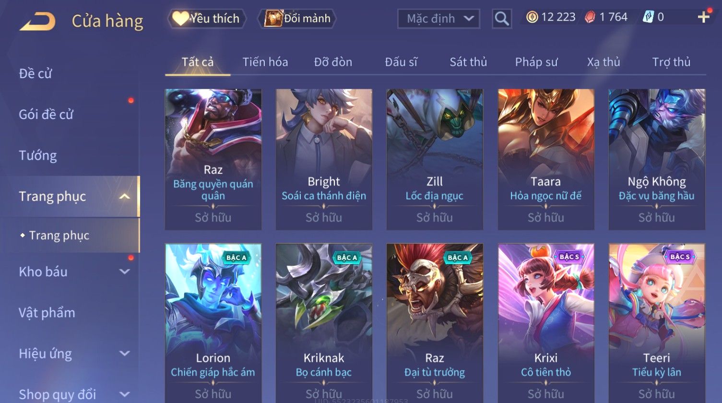Open Yêu thích heart favorites
The height and width of the screenshot is (403, 722).
[x=207, y=19]
